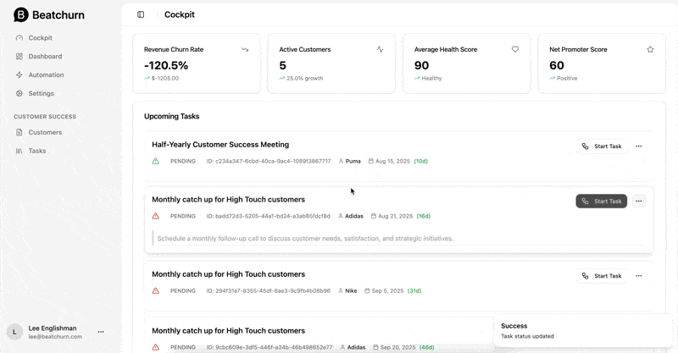Click the Adidas customer link on Sep 20 task
The height and width of the screenshot is (353, 678).
(356, 347)
